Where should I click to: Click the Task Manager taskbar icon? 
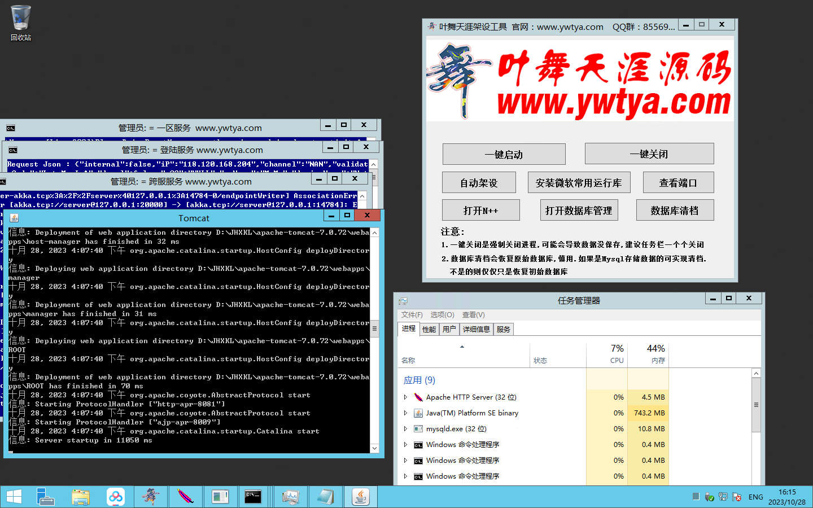click(x=291, y=497)
